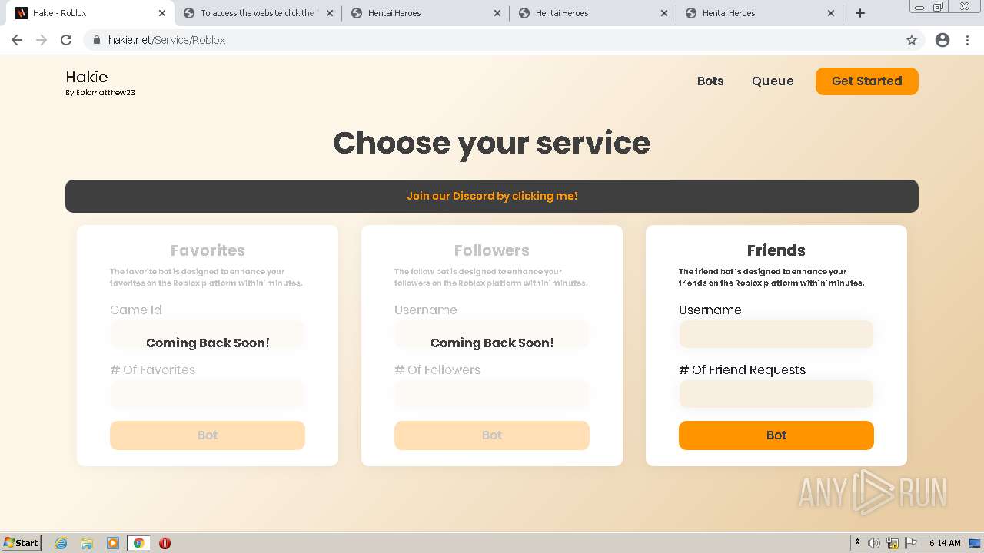Open the Chrome three-dot menu
The height and width of the screenshot is (553, 984).
click(968, 40)
